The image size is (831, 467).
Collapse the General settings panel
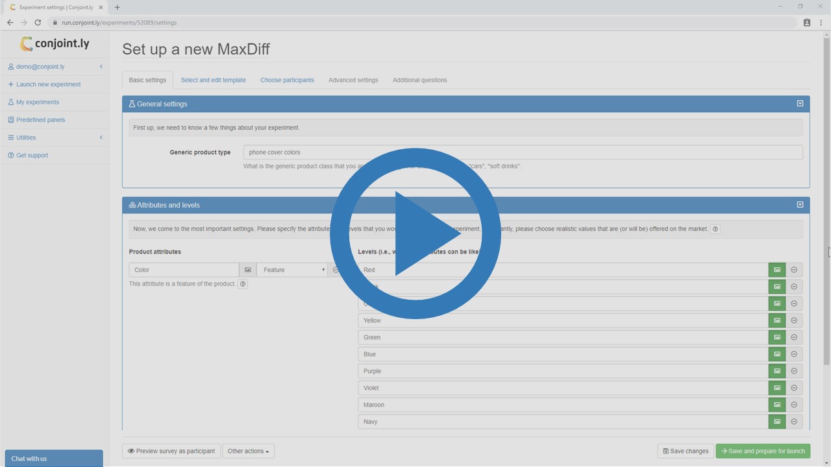click(800, 103)
